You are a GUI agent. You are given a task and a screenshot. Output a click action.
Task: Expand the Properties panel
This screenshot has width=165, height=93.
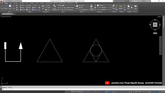tap(100, 12)
